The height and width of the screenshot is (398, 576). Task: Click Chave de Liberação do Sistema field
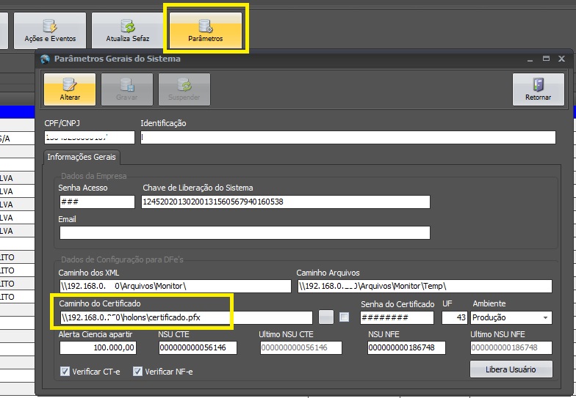tap(286, 202)
